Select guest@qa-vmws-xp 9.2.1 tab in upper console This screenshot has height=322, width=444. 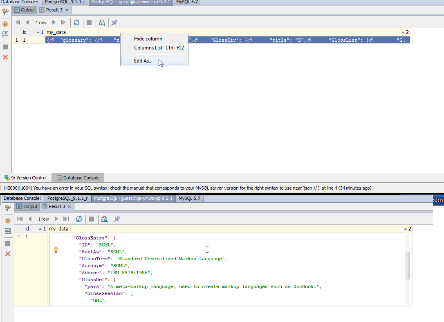click(131, 2)
